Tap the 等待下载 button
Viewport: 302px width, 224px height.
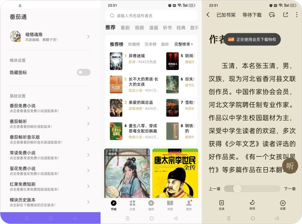252,15
